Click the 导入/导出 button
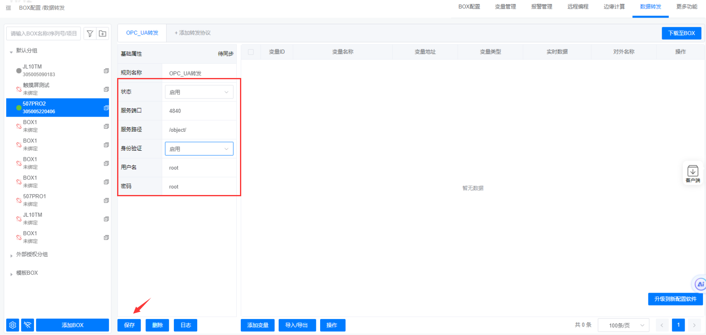Viewport: 706px width, 335px height. 297,325
